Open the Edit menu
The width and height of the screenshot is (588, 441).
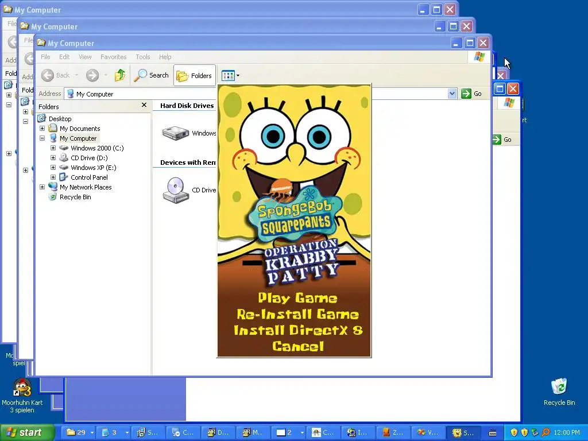tap(64, 57)
